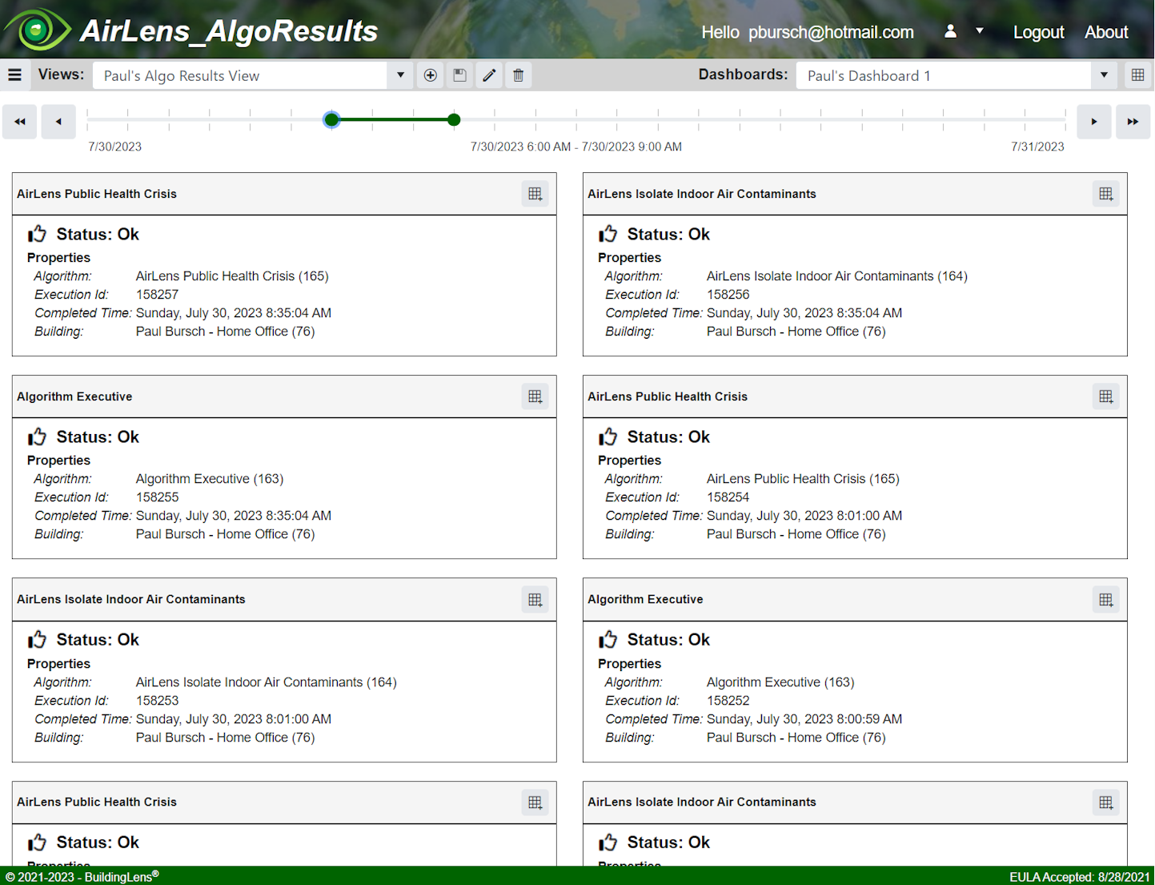This screenshot has height=885, width=1155.
Task: Click the selected green range bar on the timeline
Action: click(393, 120)
